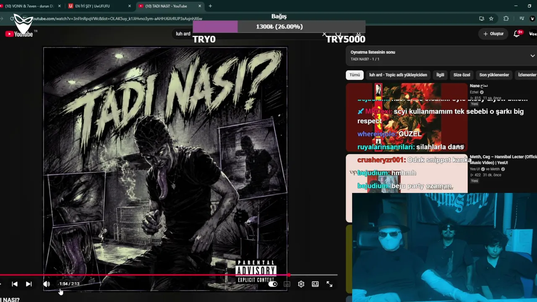The height and width of the screenshot is (302, 537).
Task: Toggle the autoplay switch in player
Action: pos(273,284)
